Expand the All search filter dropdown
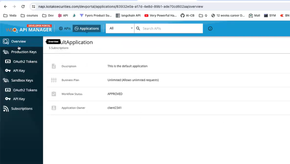This screenshot has height=164, width=290. 120,28
